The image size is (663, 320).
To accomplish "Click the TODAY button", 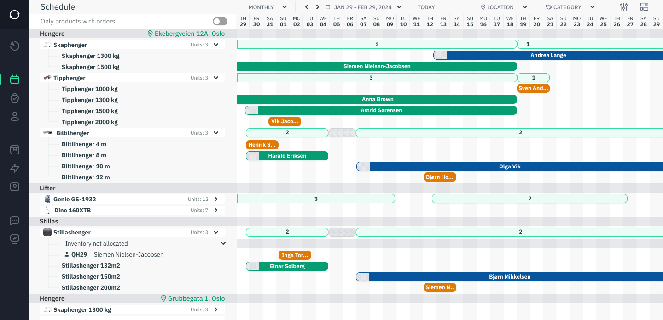I will [426, 7].
